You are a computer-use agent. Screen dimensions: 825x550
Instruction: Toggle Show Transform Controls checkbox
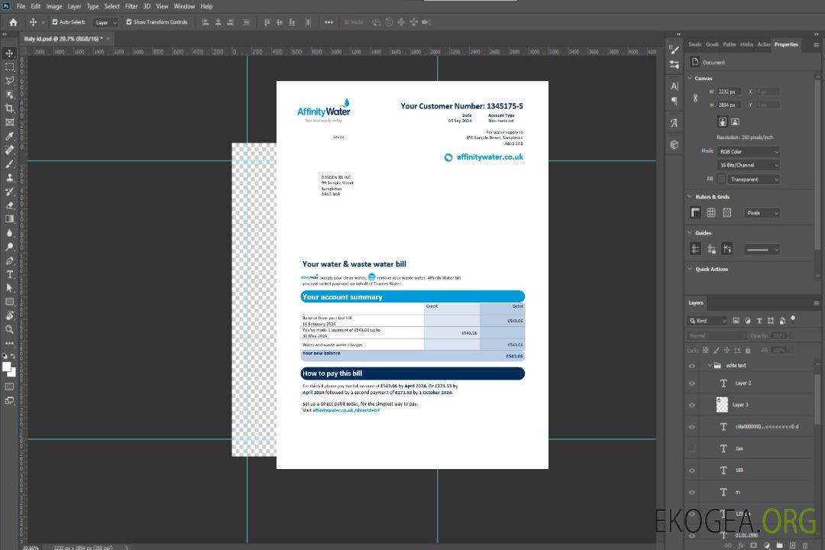(x=129, y=22)
